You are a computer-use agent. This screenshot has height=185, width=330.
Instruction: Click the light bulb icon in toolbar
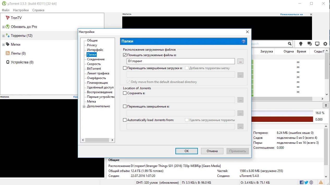click(x=301, y=44)
